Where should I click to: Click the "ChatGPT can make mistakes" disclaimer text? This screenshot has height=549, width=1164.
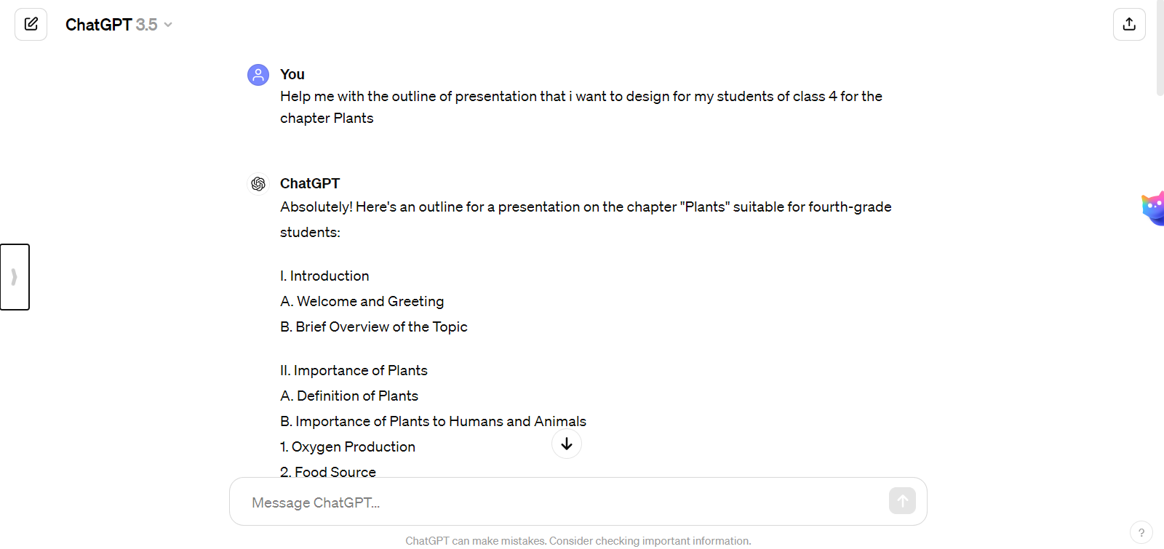(x=578, y=540)
